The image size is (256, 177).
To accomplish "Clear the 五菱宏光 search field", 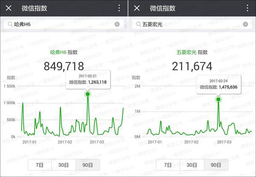I will (x=245, y=24).
